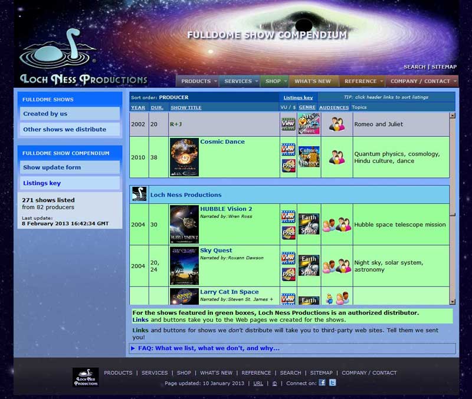The image size is (472, 399).
Task: Click the View icon in R+J row
Action: [288, 124]
